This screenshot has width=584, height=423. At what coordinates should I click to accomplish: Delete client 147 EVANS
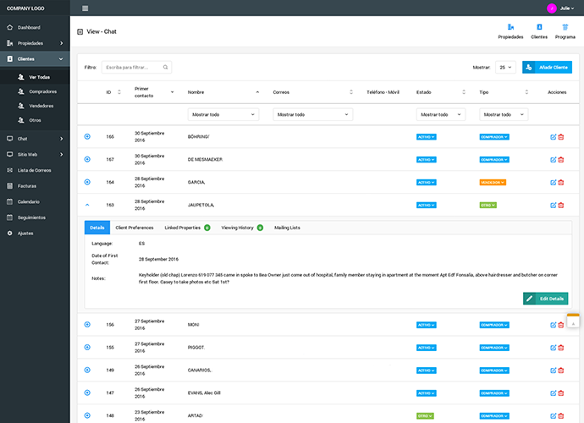point(561,393)
